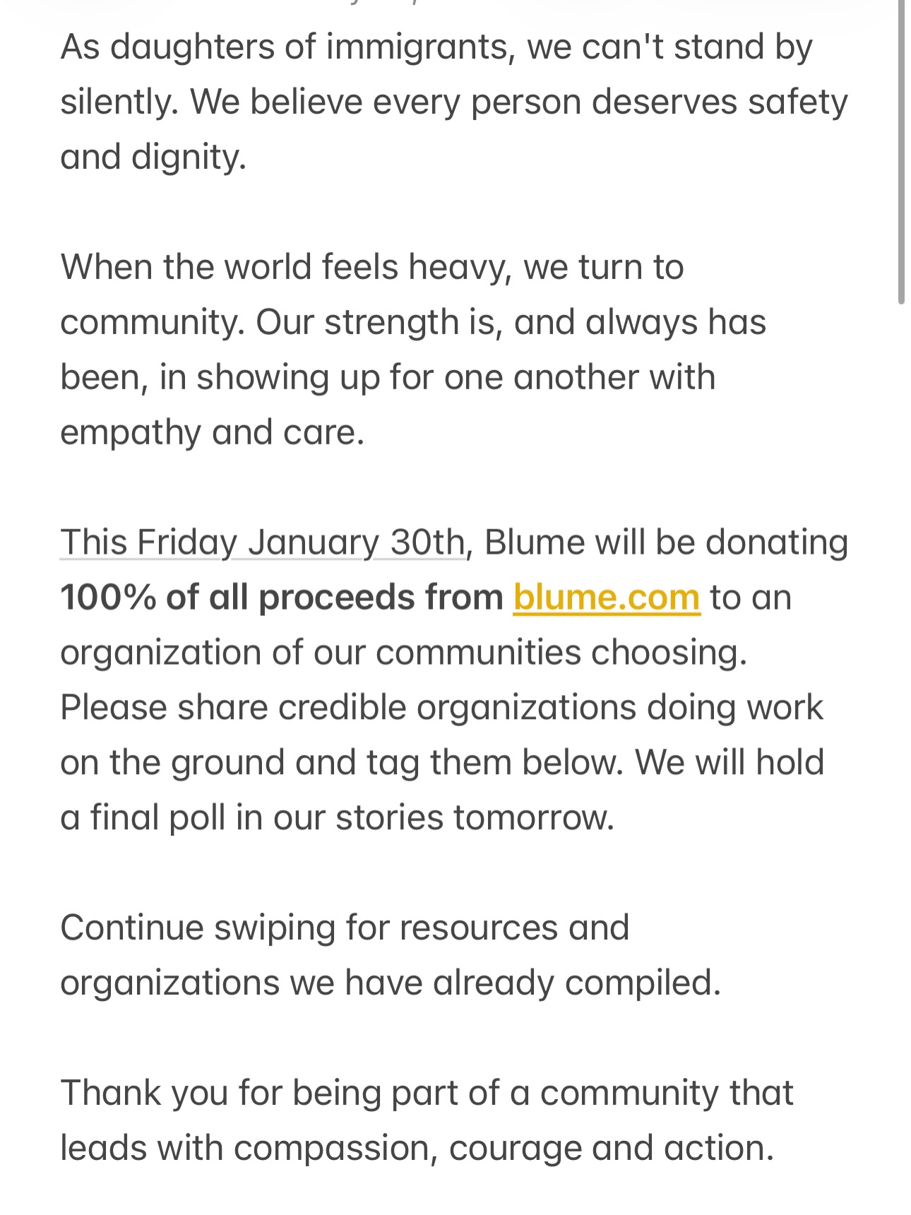
Task: Open the blume.com hyperlink
Action: [606, 598]
